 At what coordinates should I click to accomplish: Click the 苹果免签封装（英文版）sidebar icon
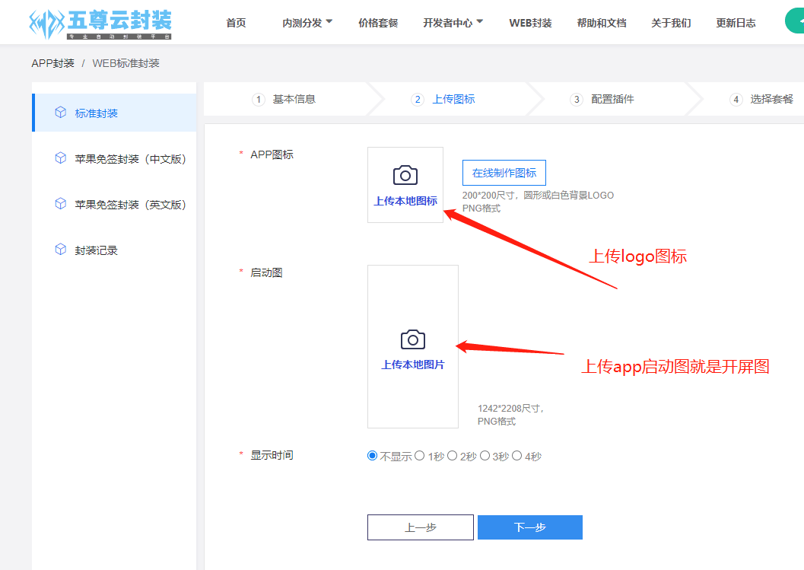tap(61, 204)
